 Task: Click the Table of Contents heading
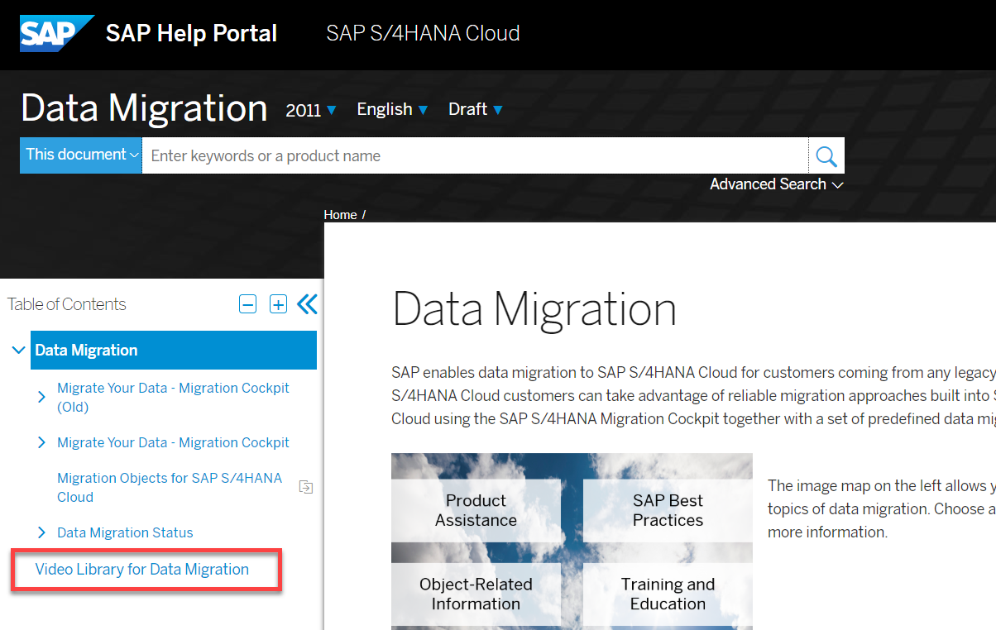click(x=67, y=304)
